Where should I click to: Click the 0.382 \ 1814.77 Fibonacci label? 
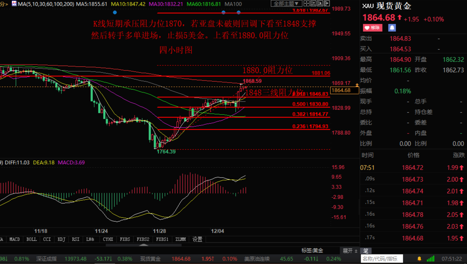point(310,114)
